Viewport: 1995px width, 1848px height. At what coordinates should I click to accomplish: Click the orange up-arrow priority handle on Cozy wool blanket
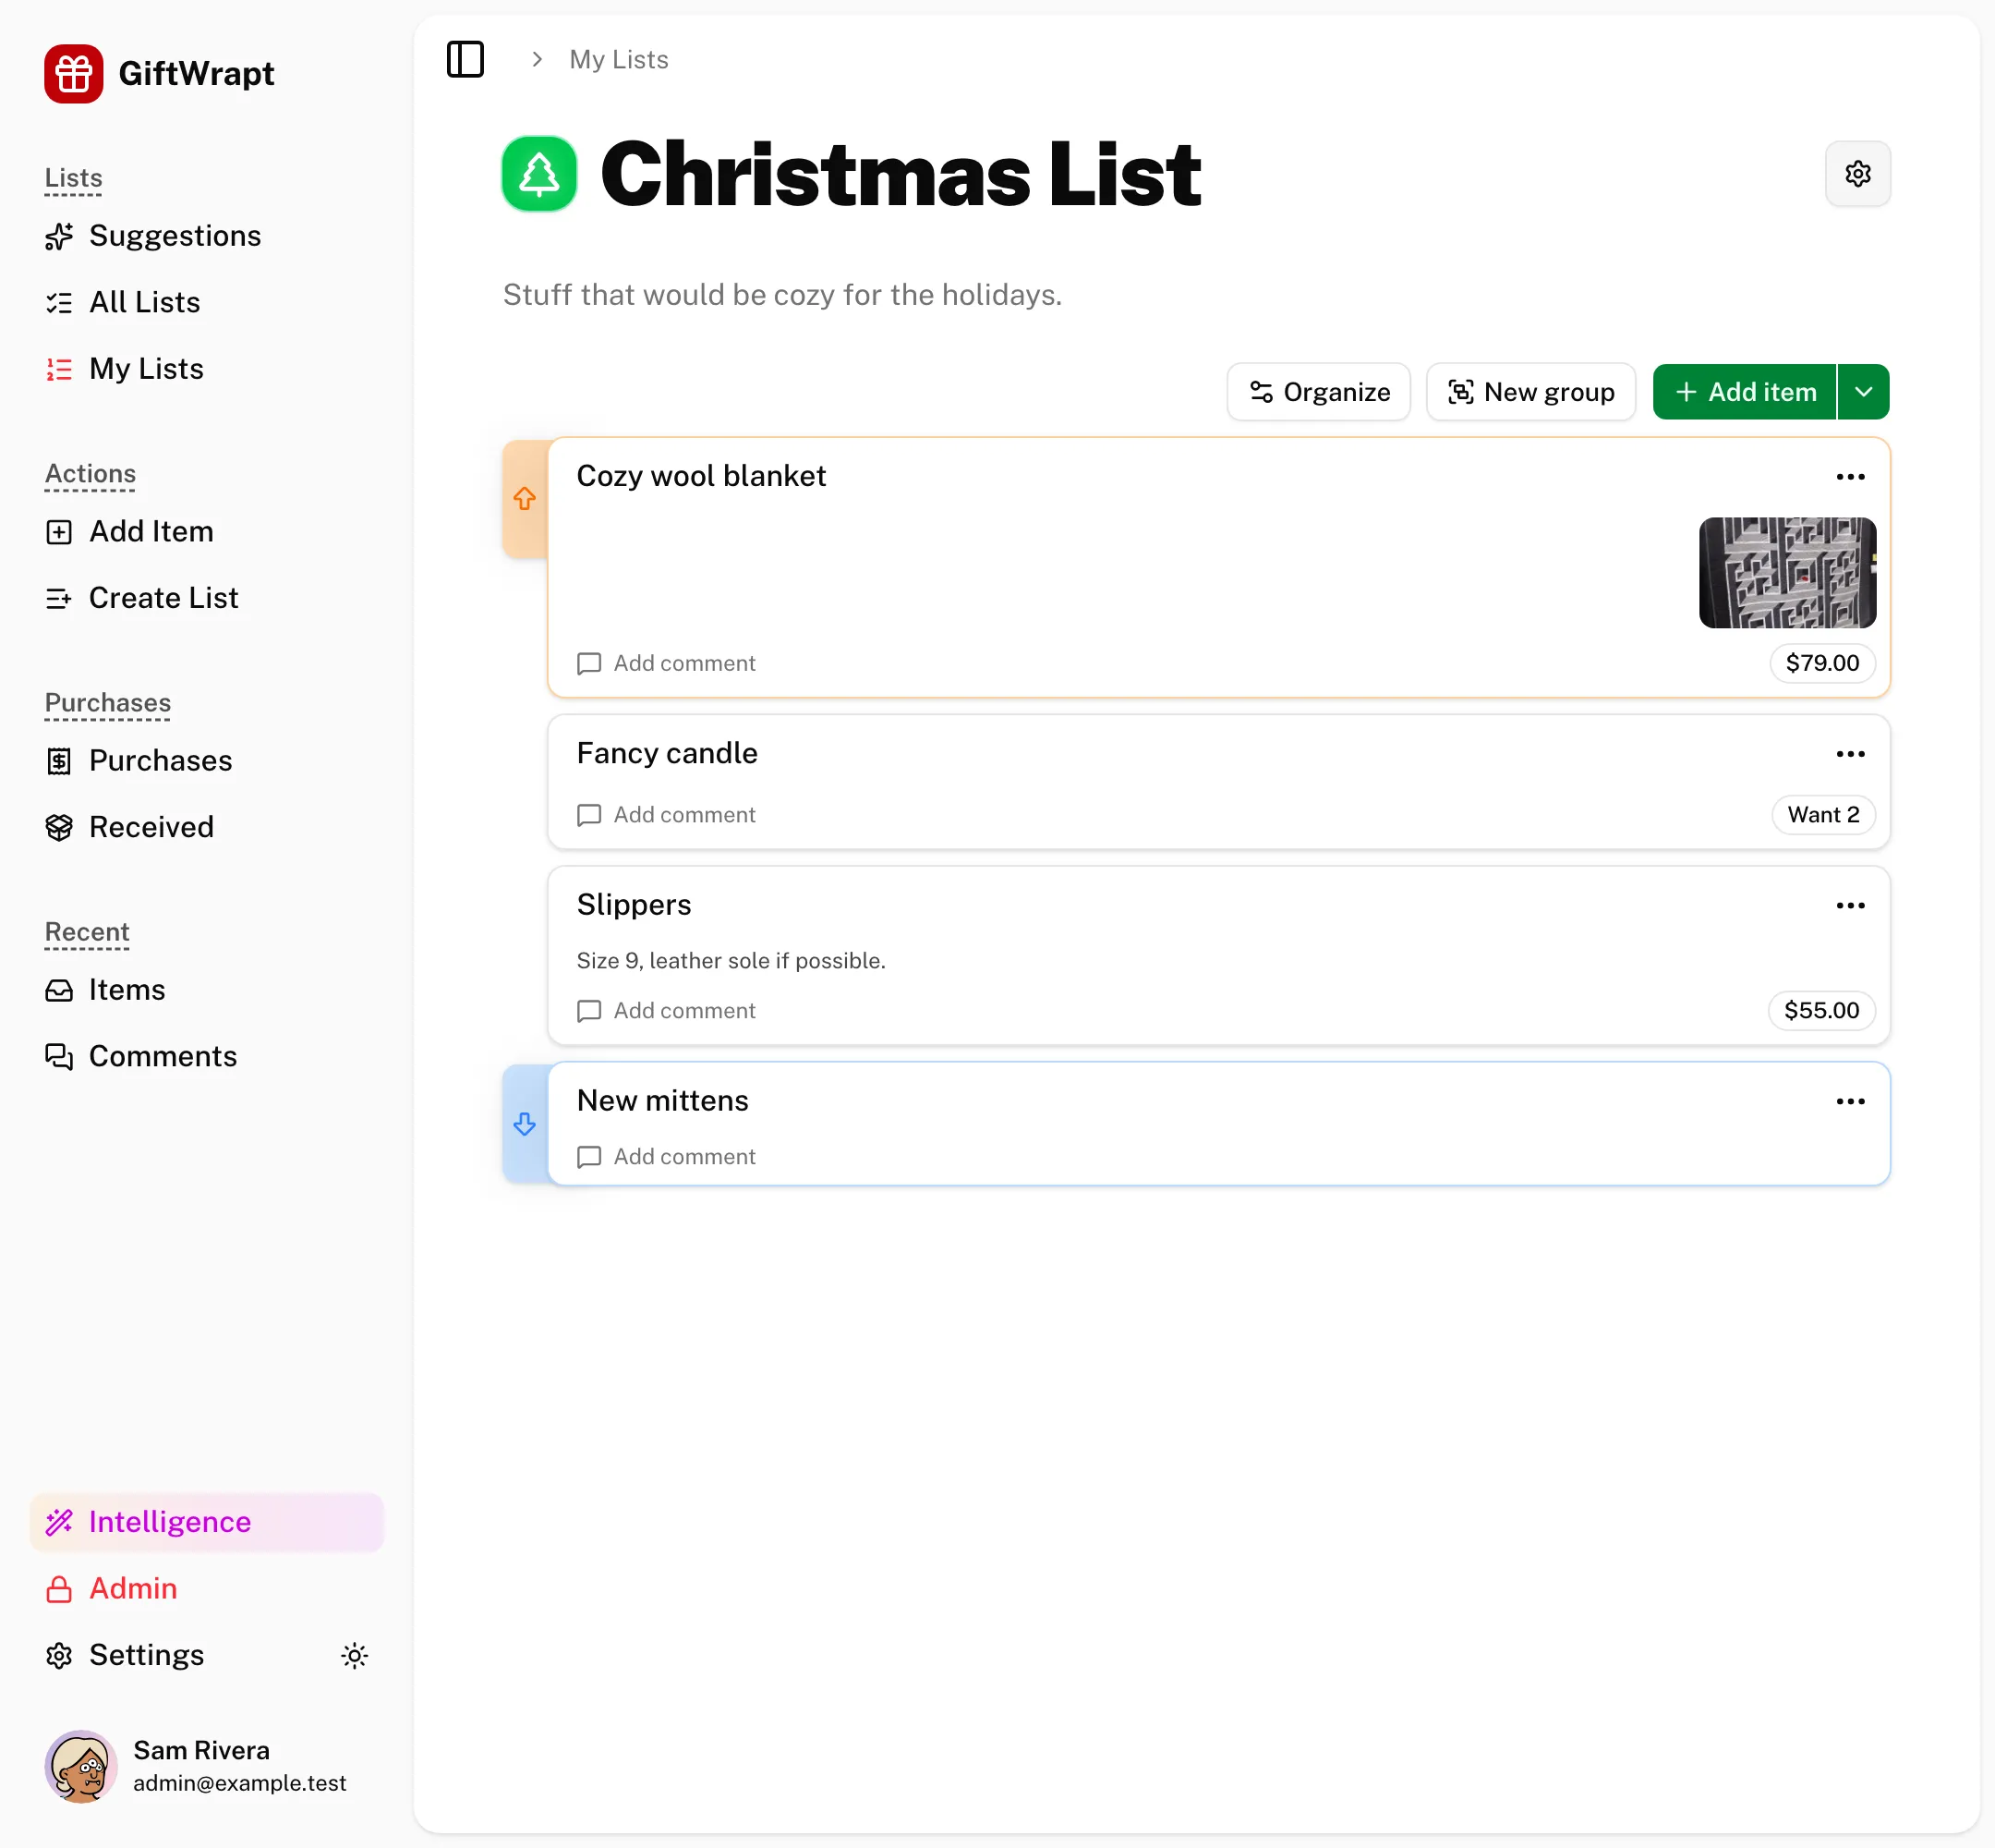pyautogui.click(x=525, y=498)
